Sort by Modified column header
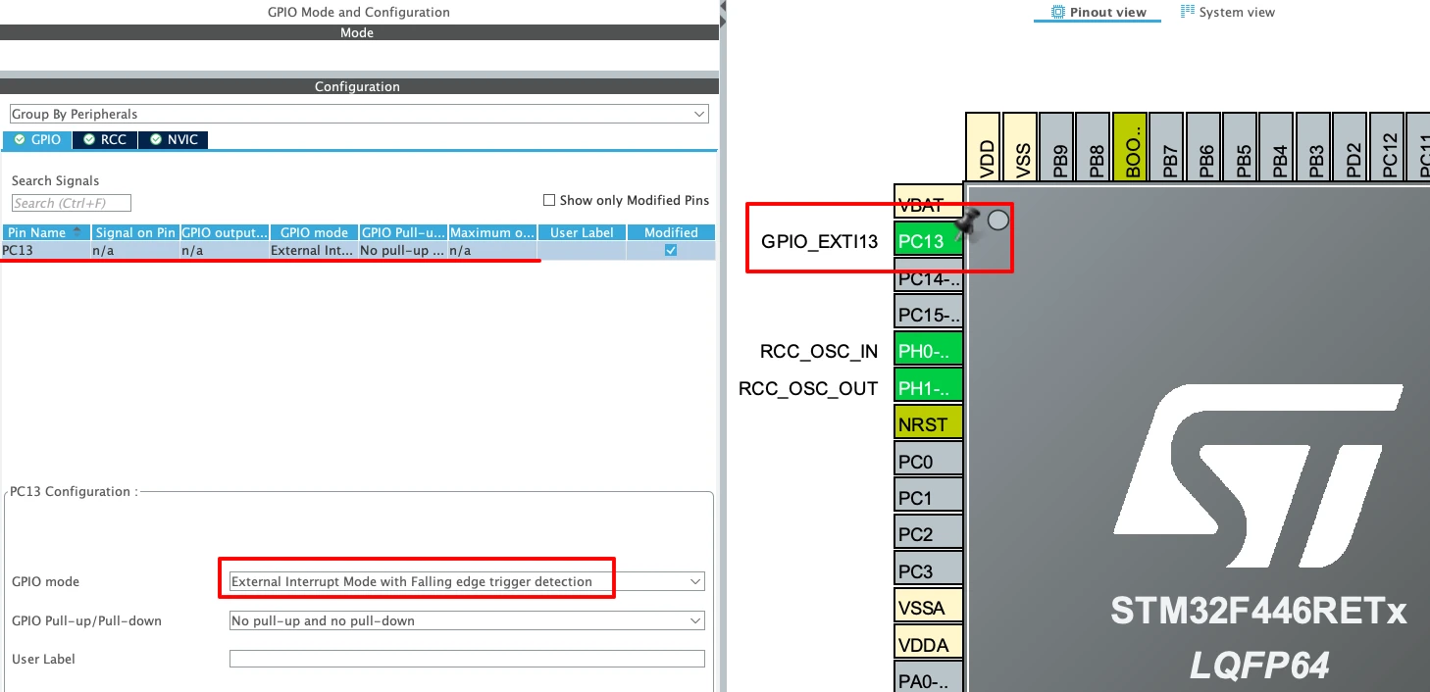The width and height of the screenshot is (1430, 692). click(671, 232)
